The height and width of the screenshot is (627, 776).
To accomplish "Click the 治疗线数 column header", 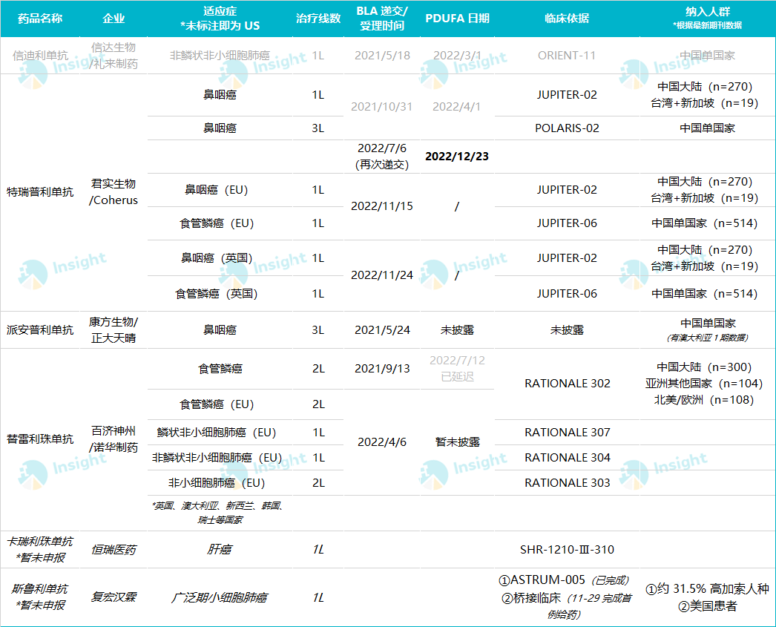I will coord(318,19).
